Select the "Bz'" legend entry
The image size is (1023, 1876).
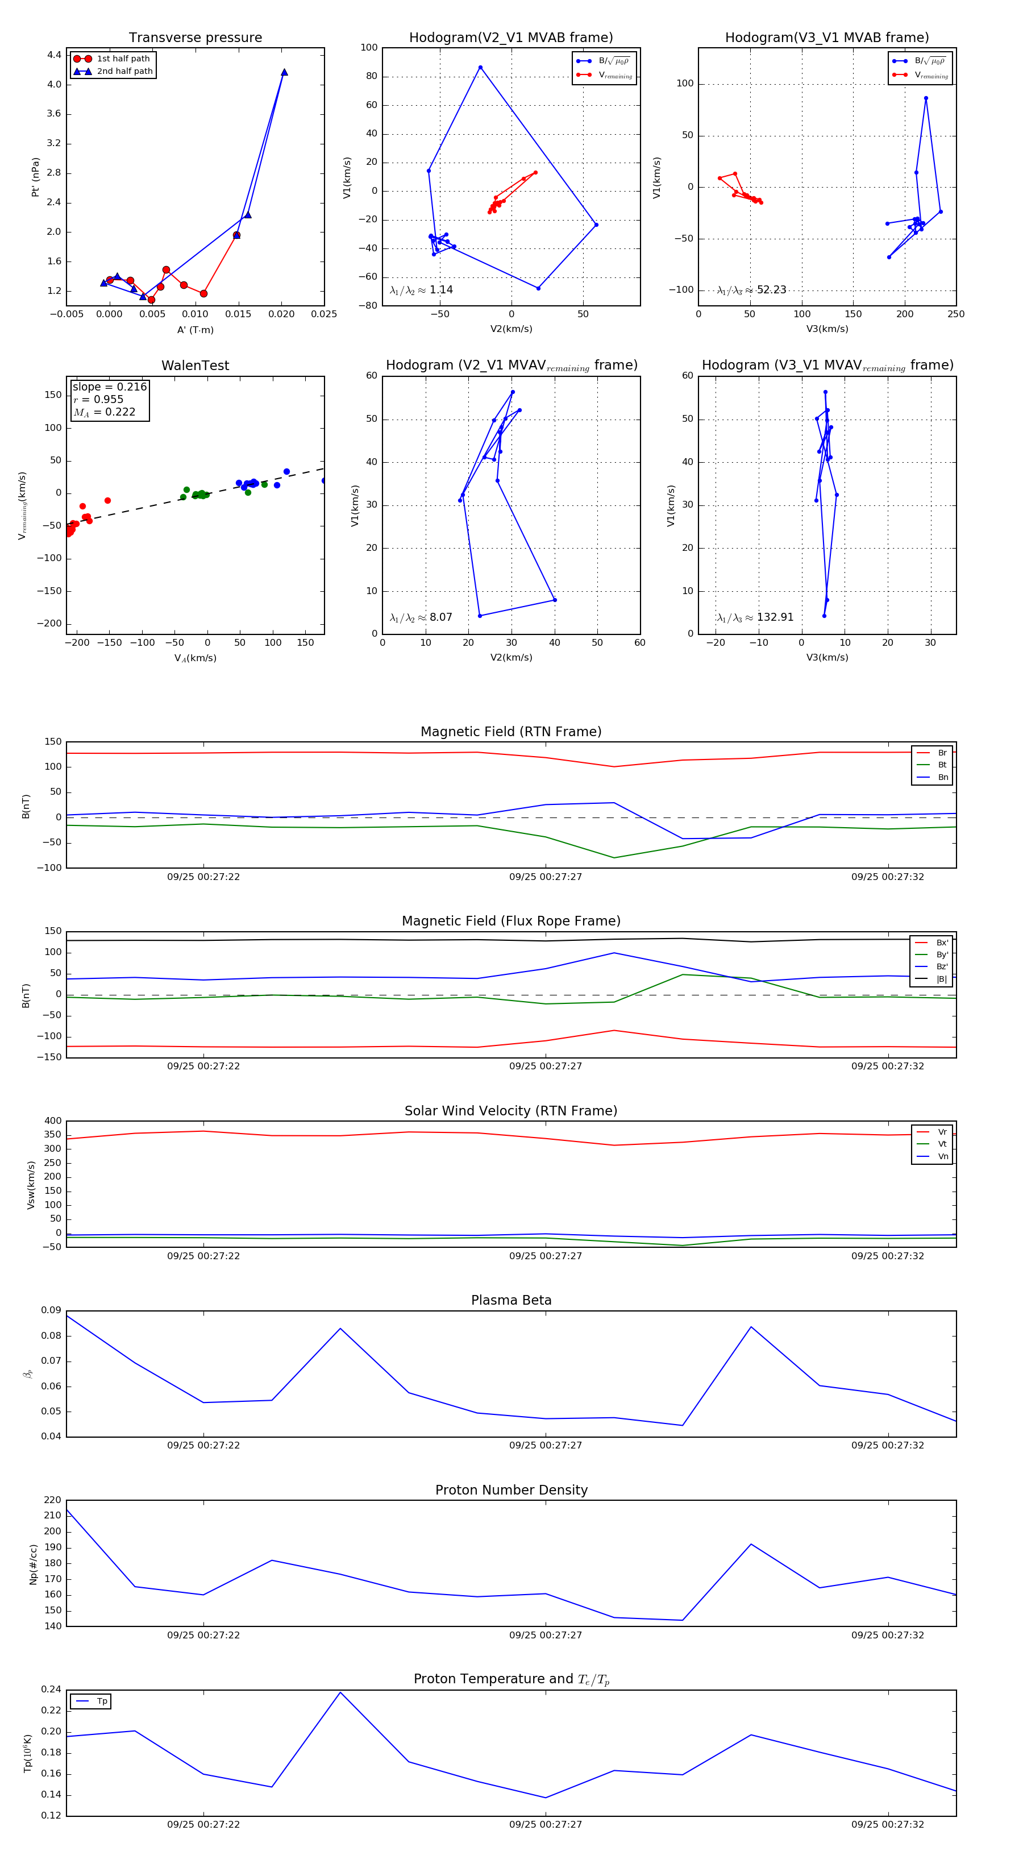click(931, 967)
